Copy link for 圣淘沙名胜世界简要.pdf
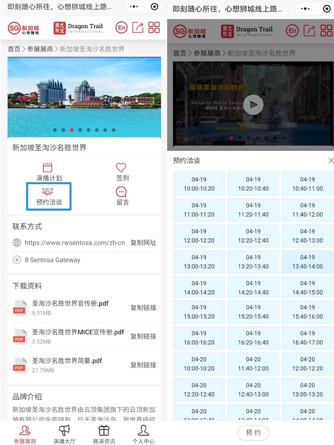Screen dimensions: 334x445 click(143, 365)
